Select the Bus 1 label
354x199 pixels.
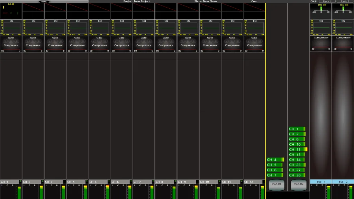pos(321,182)
